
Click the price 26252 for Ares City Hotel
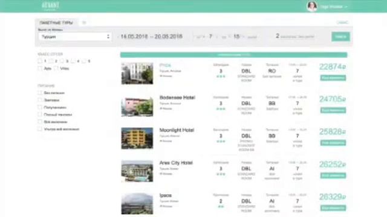point(333,165)
